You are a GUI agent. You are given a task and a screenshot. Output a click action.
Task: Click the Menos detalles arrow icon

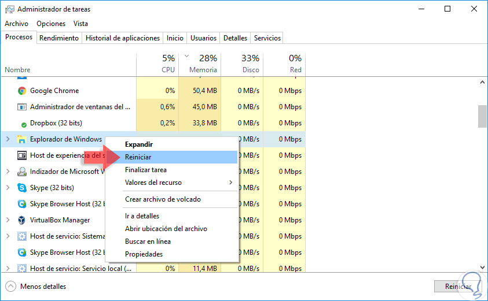click(x=10, y=287)
